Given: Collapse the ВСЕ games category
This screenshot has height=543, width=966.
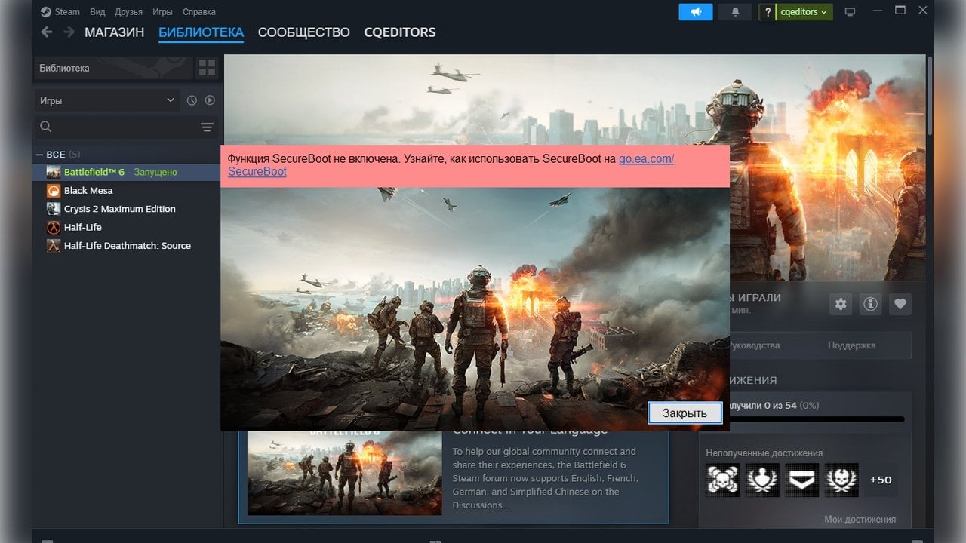Looking at the screenshot, I should point(40,155).
